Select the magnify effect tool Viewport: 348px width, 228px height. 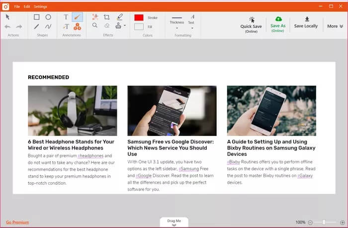click(95, 25)
